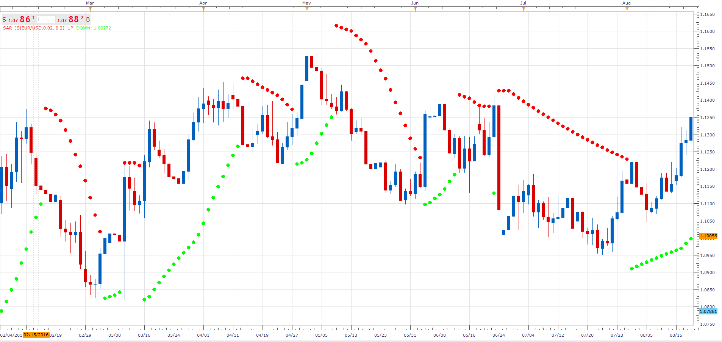
Task: Click the 04/01 date on the time axis
Action: [x=203, y=335]
